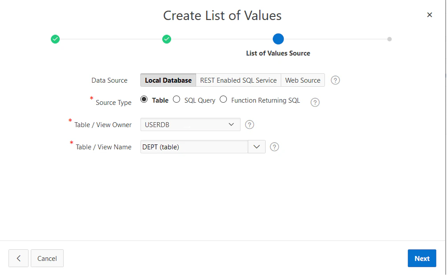Jump to first completed wizard step
447x276 pixels.
[55, 39]
